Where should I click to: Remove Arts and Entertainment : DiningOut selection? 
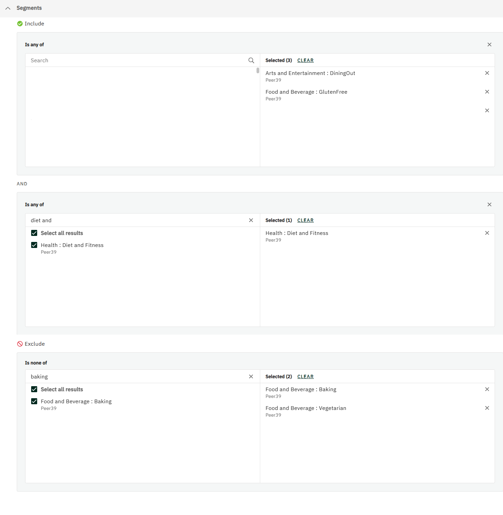[x=487, y=73]
